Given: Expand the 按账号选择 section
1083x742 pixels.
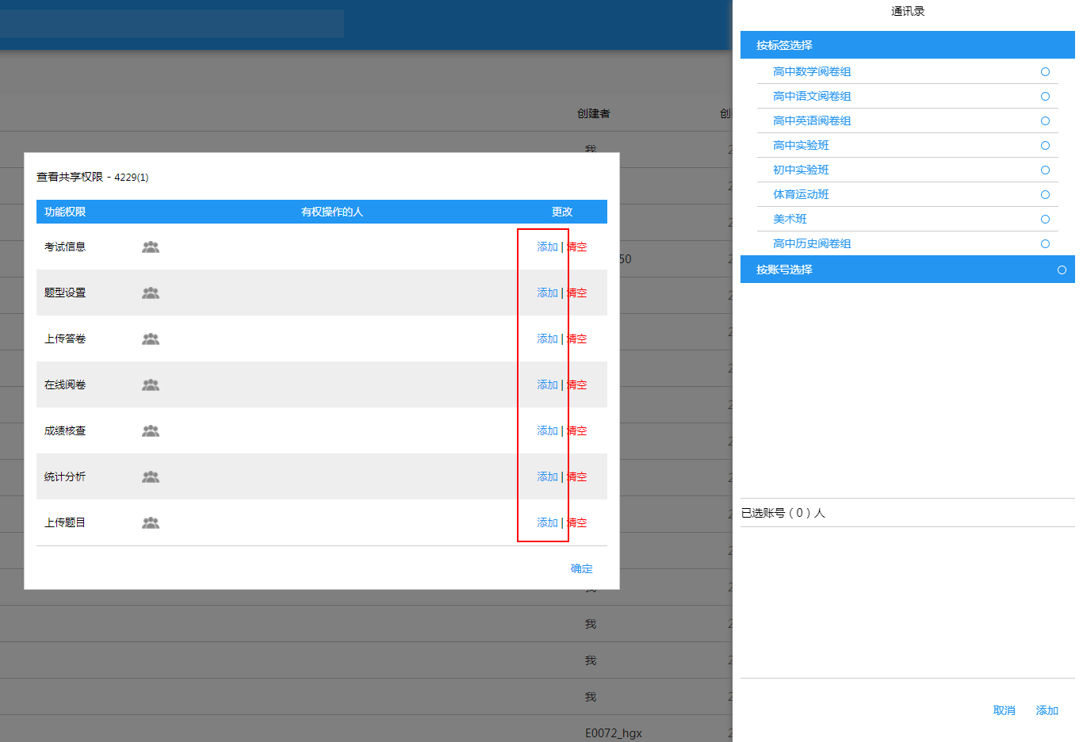Looking at the screenshot, I should pos(784,270).
